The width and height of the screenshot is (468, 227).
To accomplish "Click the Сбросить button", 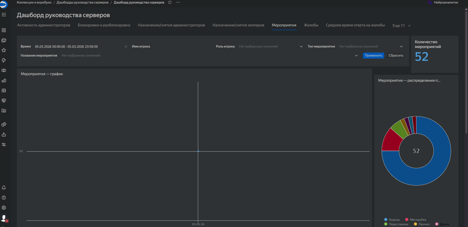I will (x=396, y=56).
